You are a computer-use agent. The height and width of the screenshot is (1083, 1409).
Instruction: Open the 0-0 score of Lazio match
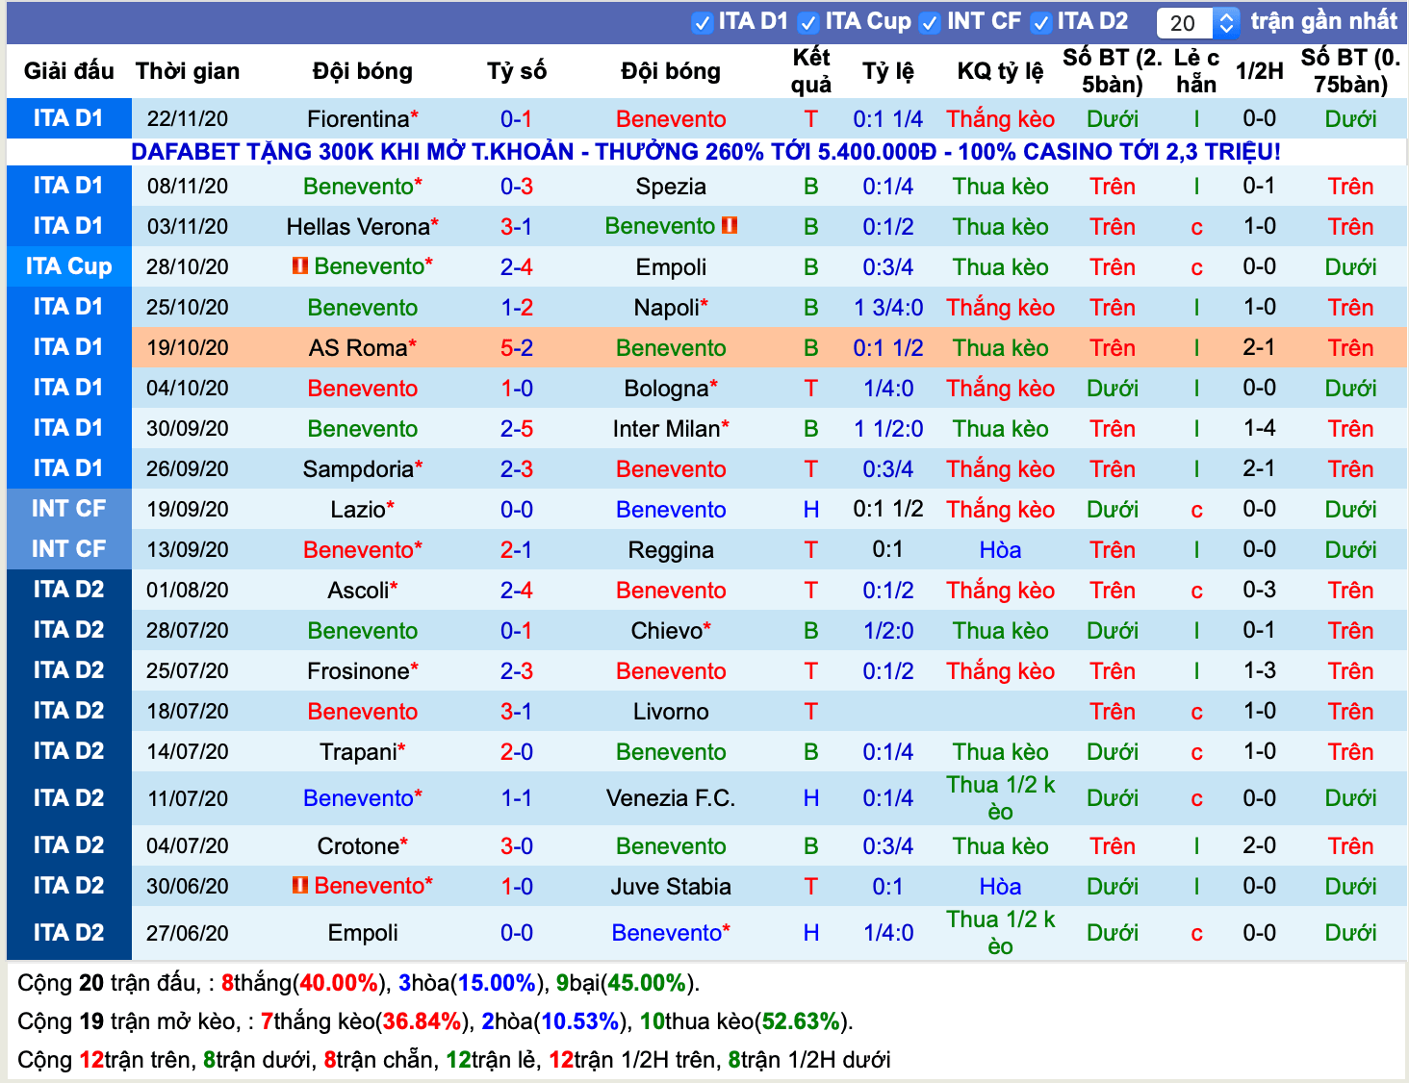[517, 510]
